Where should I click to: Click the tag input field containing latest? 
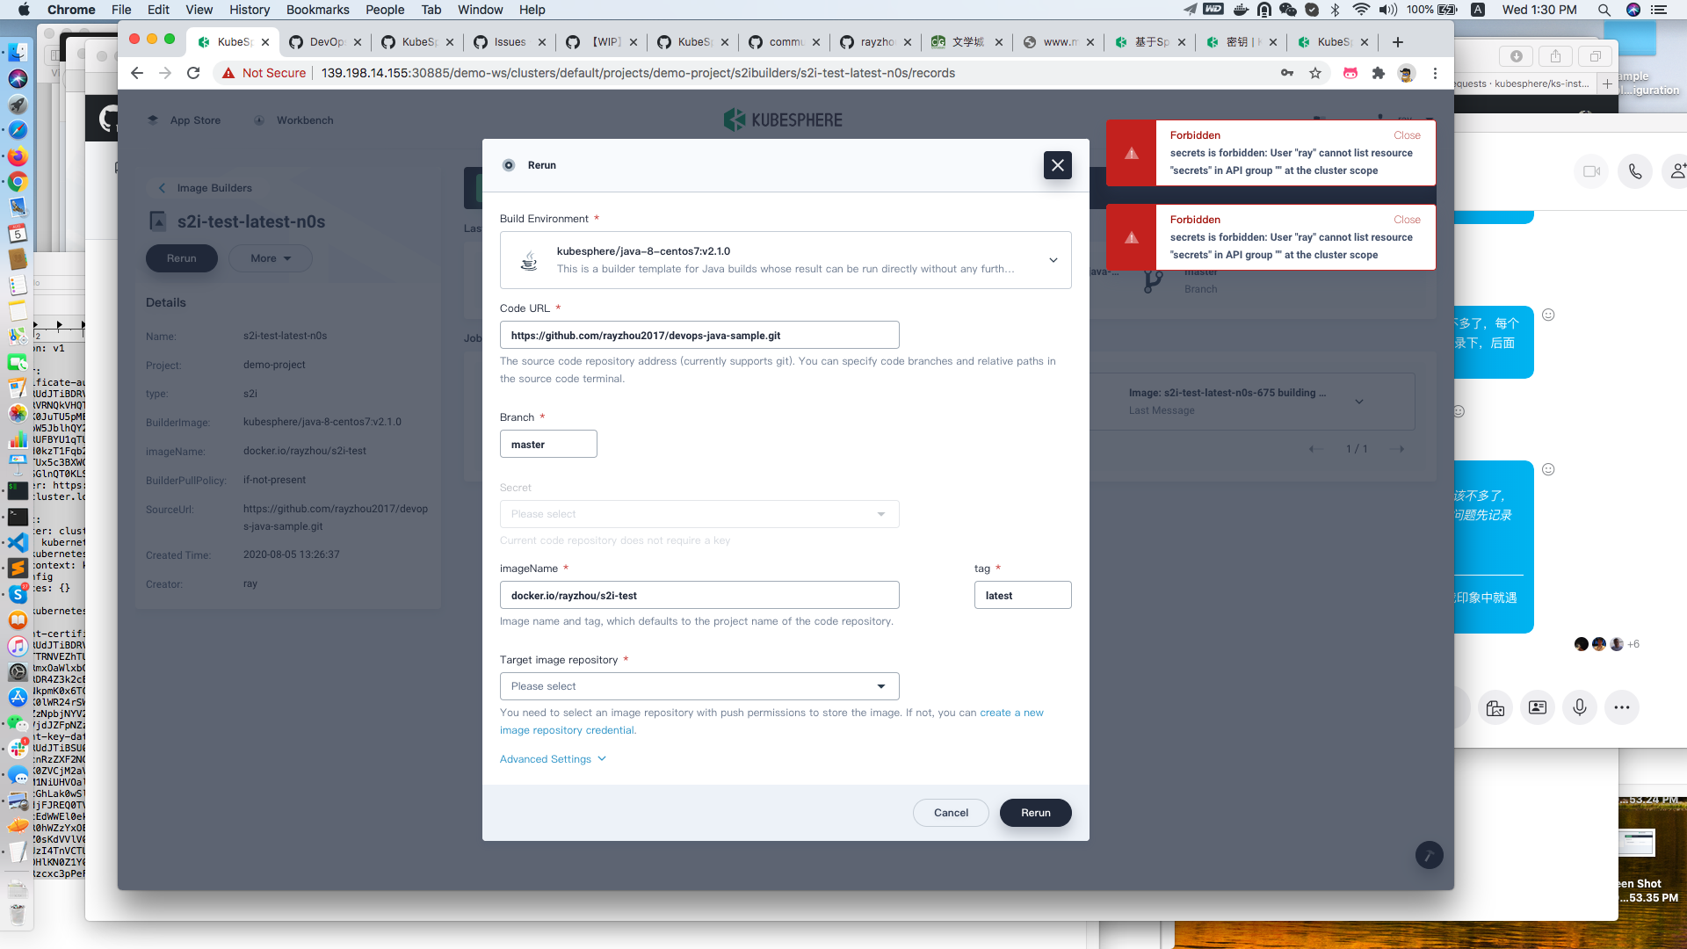pos(1022,595)
